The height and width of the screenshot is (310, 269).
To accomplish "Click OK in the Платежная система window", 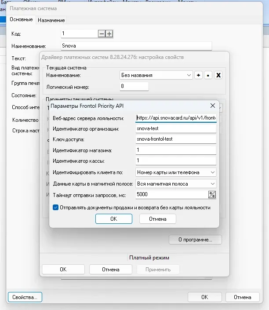I will click(x=205, y=297).
